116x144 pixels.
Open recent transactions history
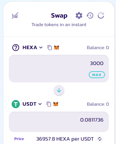click(90, 15)
